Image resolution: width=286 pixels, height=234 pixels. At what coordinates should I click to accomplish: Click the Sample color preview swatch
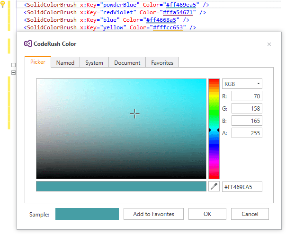87,214
